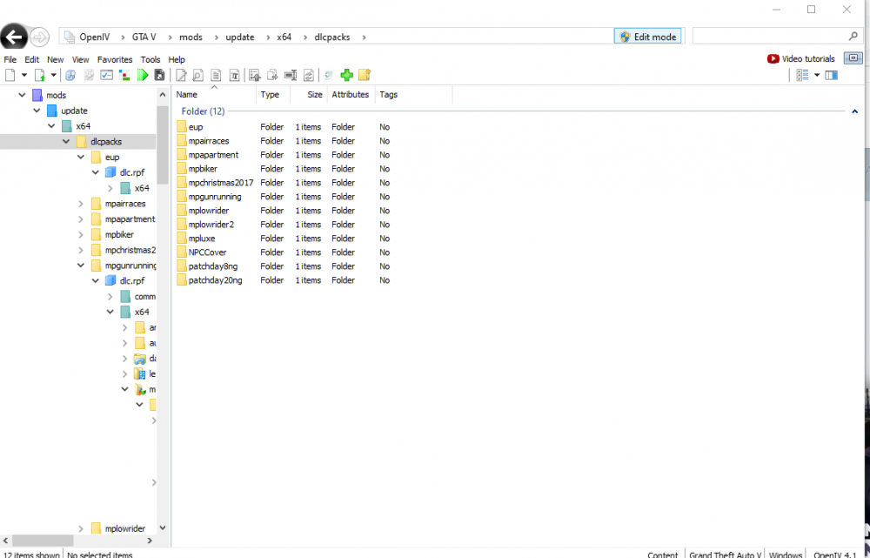Click the copy-to toolbar icon
Image resolution: width=870 pixels, height=558 pixels.
point(272,75)
